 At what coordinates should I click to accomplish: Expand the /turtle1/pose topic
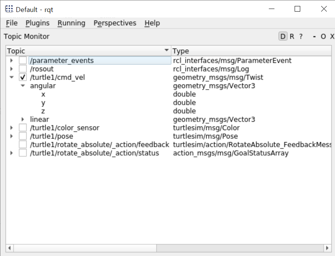click(x=12, y=136)
